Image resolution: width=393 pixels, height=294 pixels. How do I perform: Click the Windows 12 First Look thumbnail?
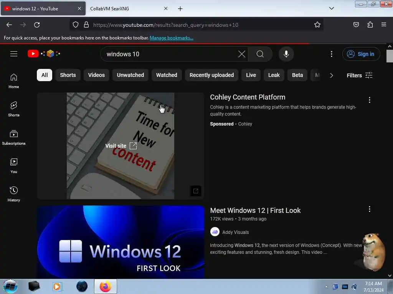point(121,242)
